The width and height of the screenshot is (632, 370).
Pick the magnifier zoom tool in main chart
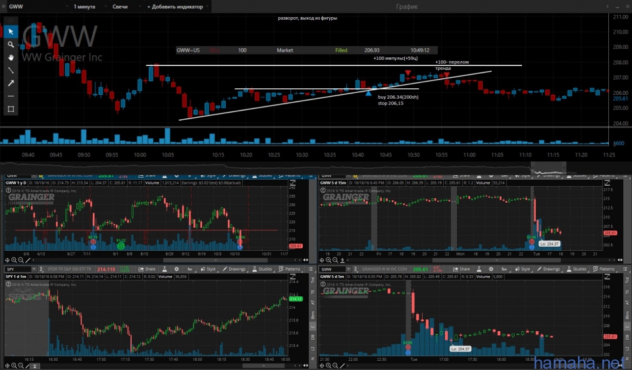click(x=11, y=44)
